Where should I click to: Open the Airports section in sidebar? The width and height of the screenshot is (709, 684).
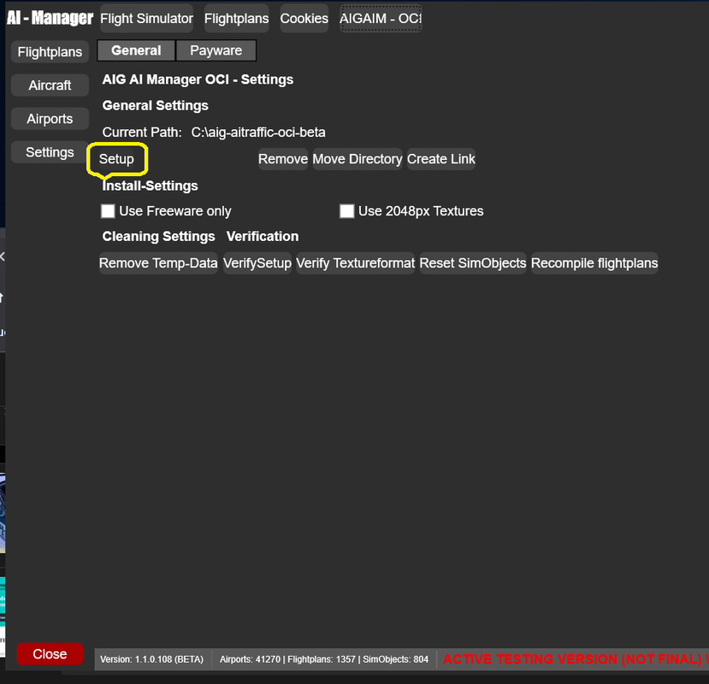[50, 119]
